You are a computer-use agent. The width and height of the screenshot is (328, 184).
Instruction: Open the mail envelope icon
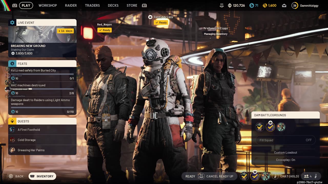click(x=284, y=5)
